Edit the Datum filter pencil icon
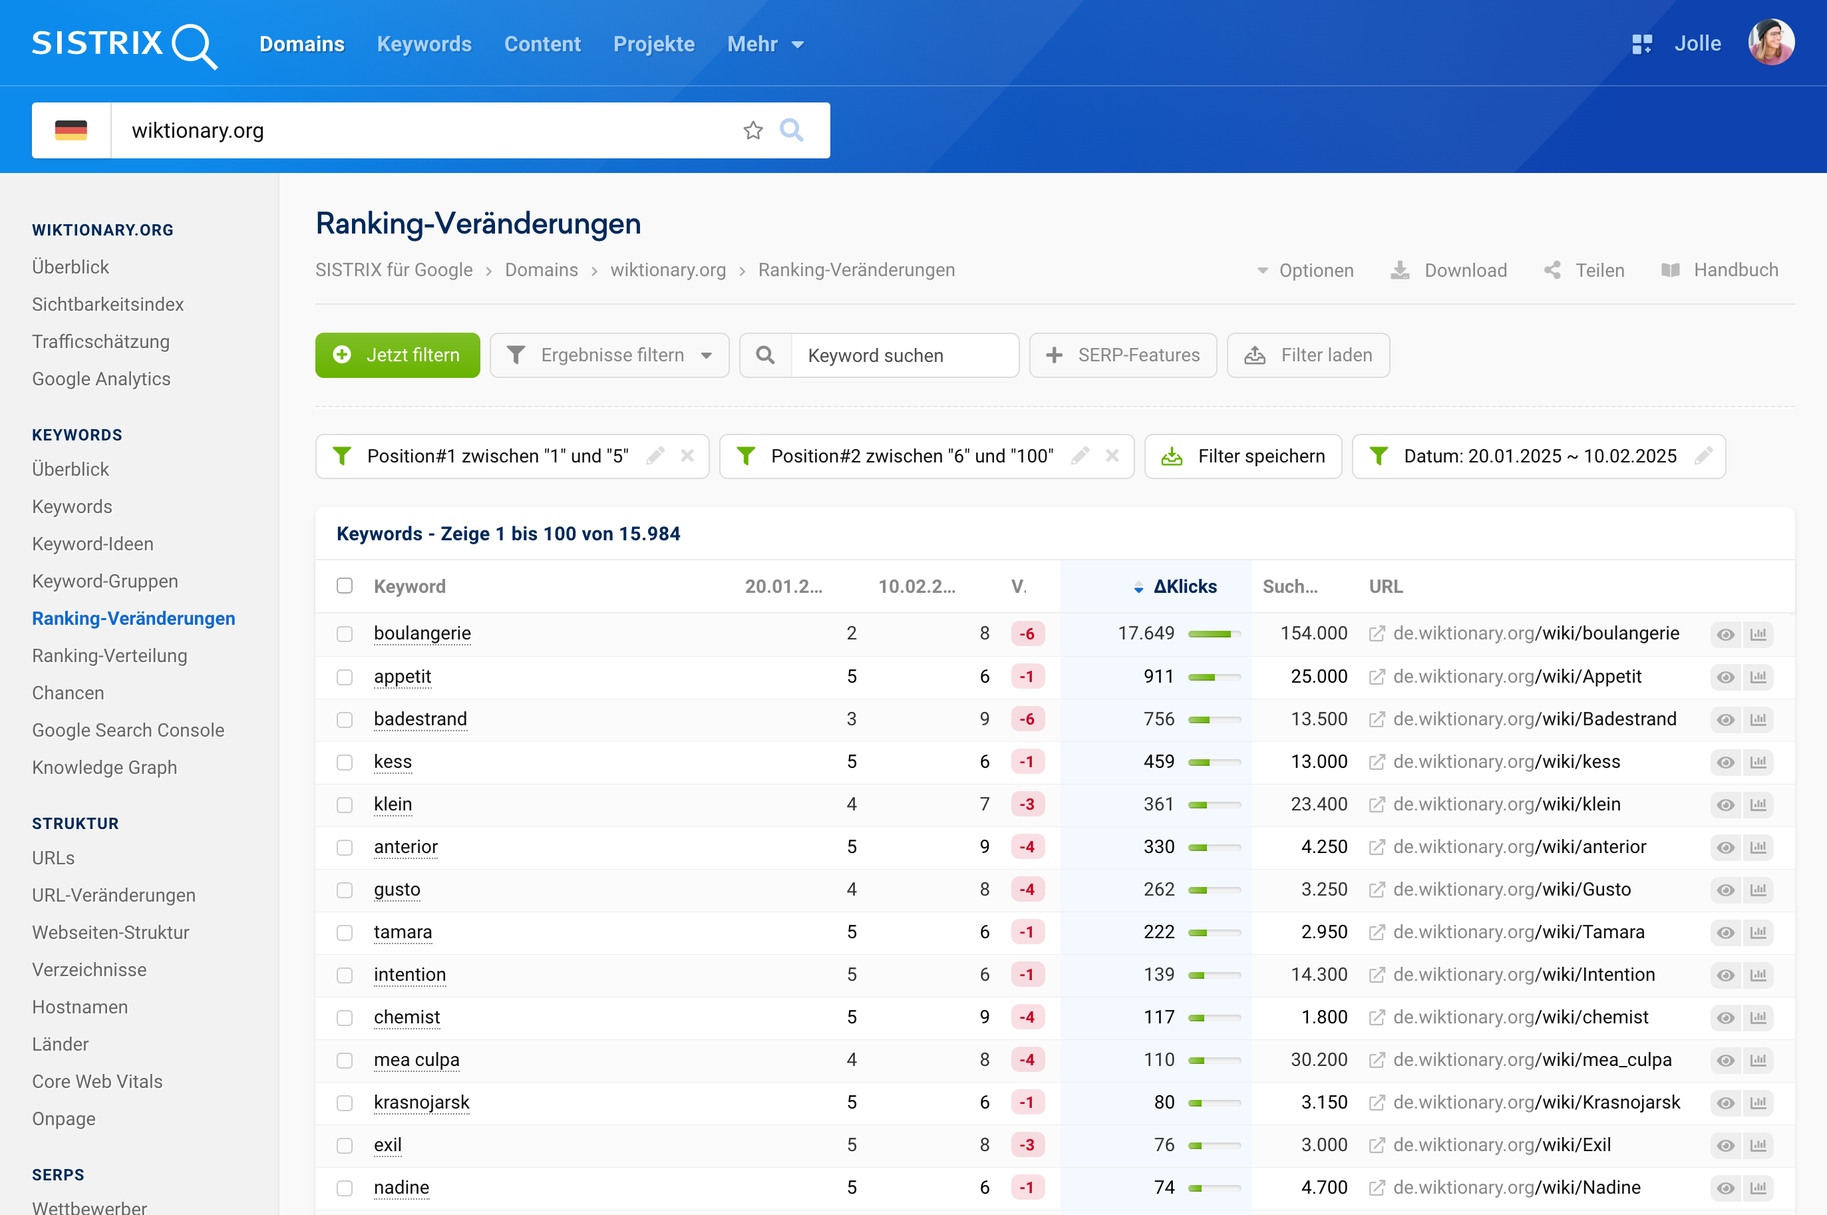This screenshot has height=1215, width=1827. [1703, 456]
